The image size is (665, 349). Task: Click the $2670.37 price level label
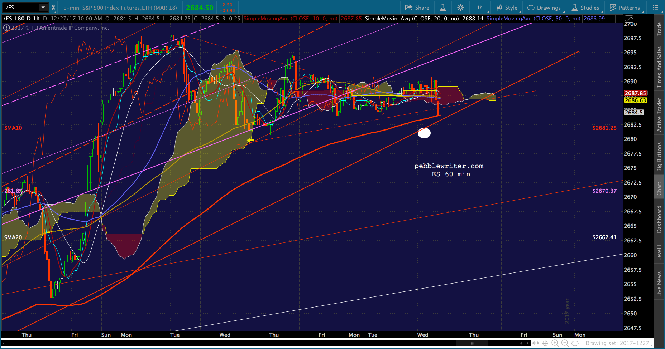604,191
